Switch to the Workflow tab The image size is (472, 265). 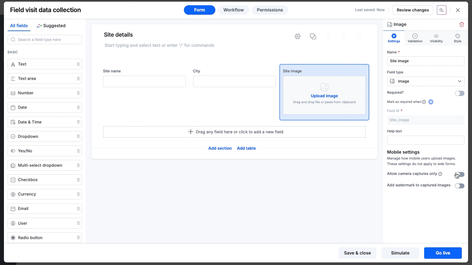233,10
